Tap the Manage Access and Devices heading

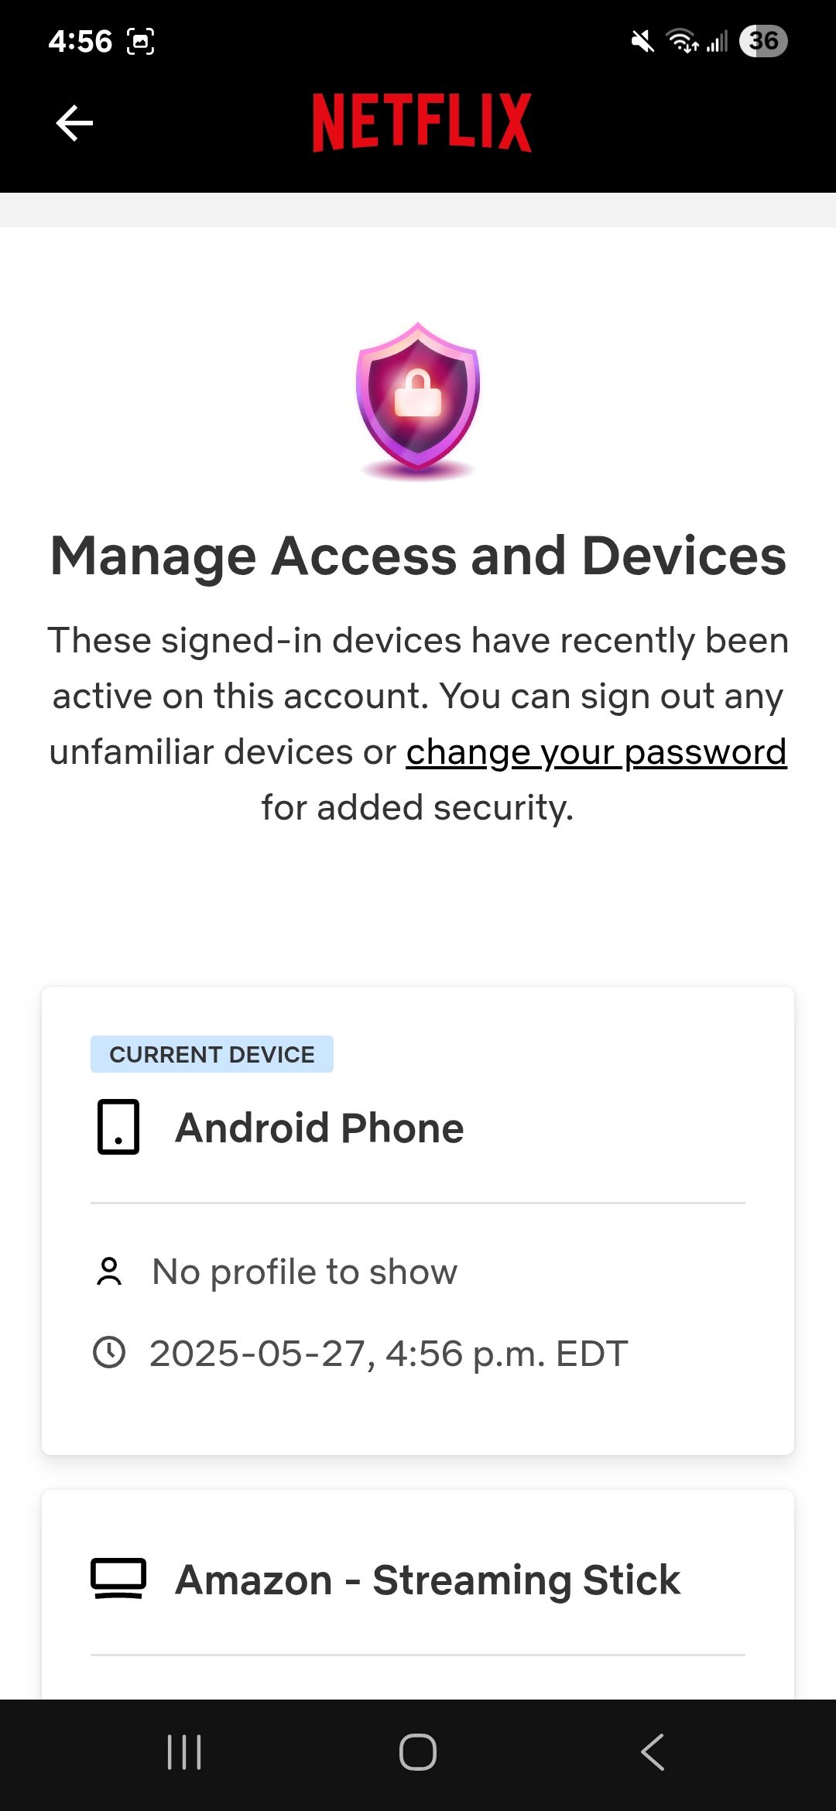(x=418, y=557)
